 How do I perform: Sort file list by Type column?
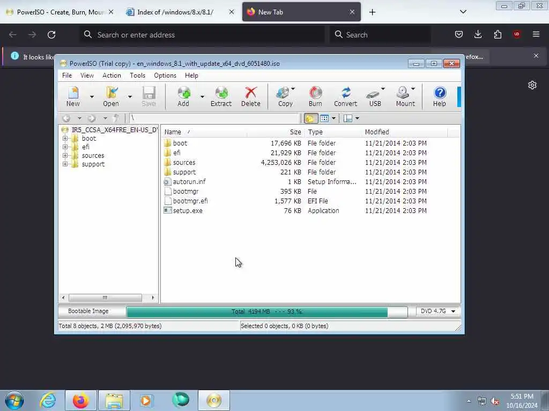pyautogui.click(x=333, y=132)
